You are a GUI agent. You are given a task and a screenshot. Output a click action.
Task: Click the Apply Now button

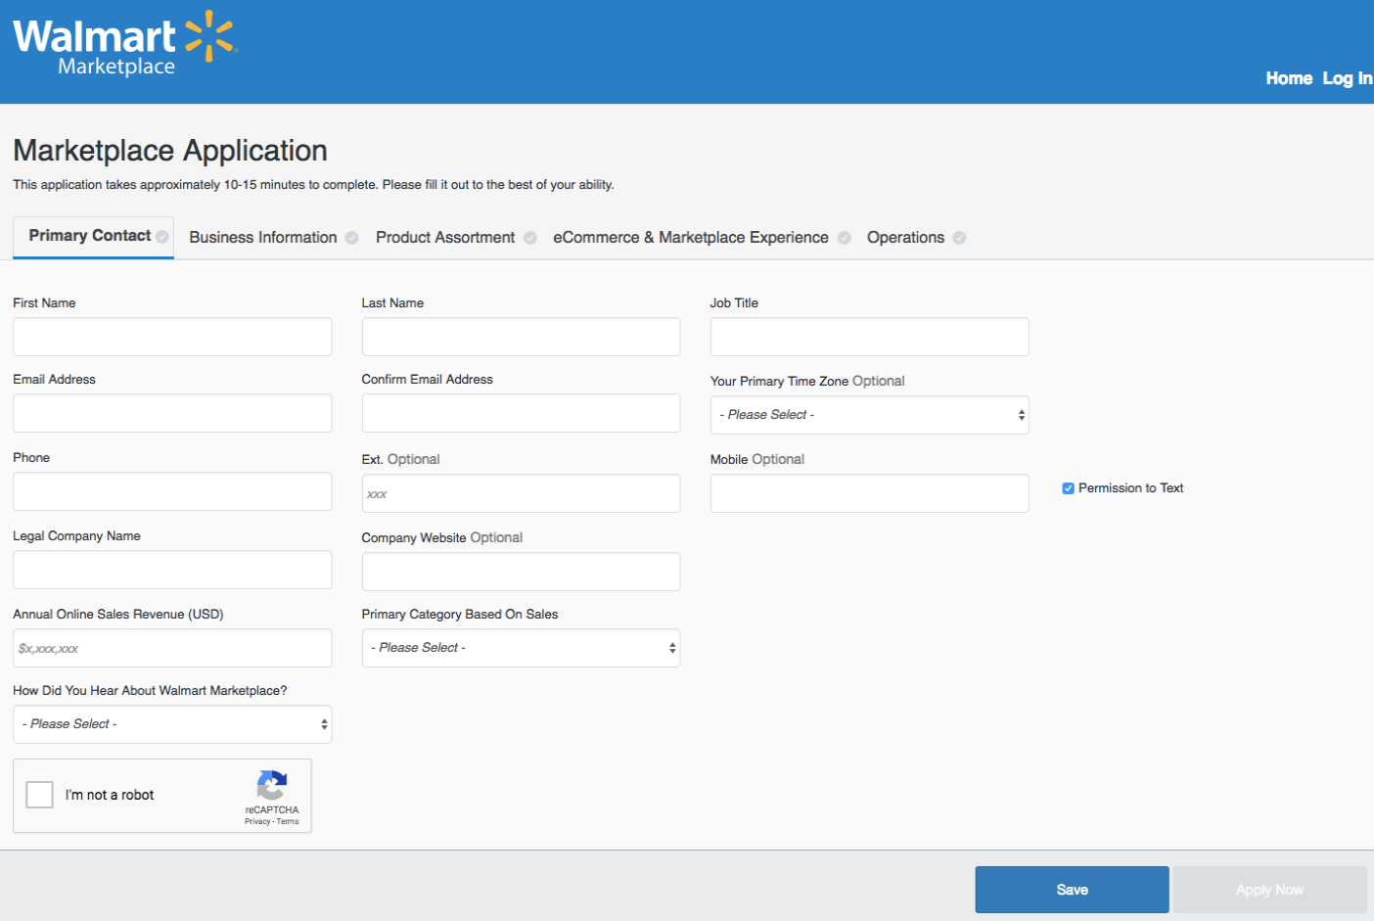pos(1269,890)
